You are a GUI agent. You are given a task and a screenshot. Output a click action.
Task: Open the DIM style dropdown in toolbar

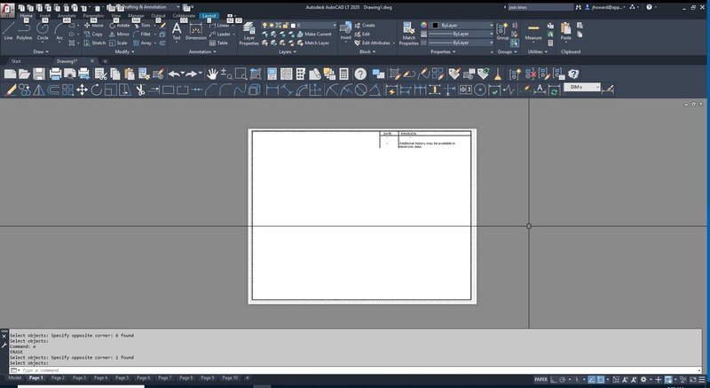click(582, 87)
